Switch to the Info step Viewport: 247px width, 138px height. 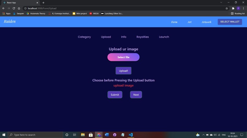click(x=124, y=37)
